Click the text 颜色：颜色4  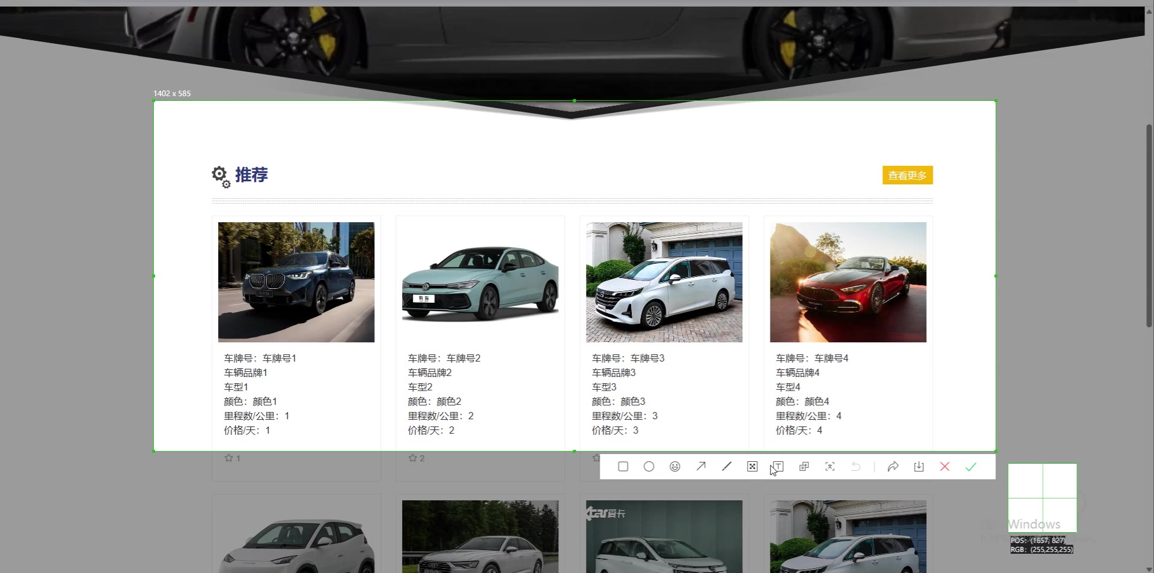tap(802, 401)
